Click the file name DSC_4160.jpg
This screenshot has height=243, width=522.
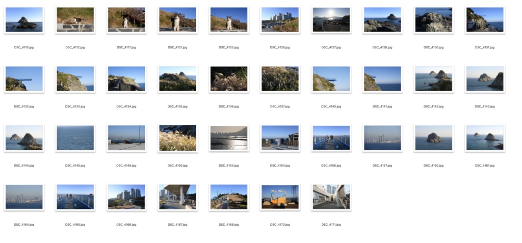point(433,166)
